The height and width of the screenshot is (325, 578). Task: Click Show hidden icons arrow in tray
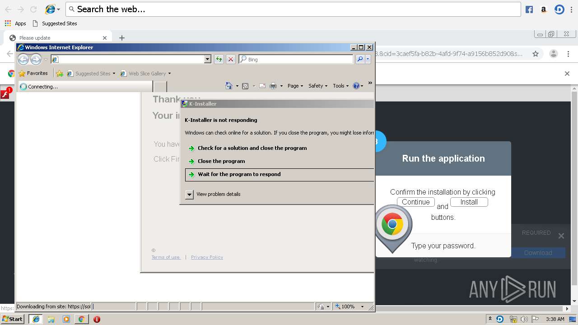pyautogui.click(x=489, y=319)
